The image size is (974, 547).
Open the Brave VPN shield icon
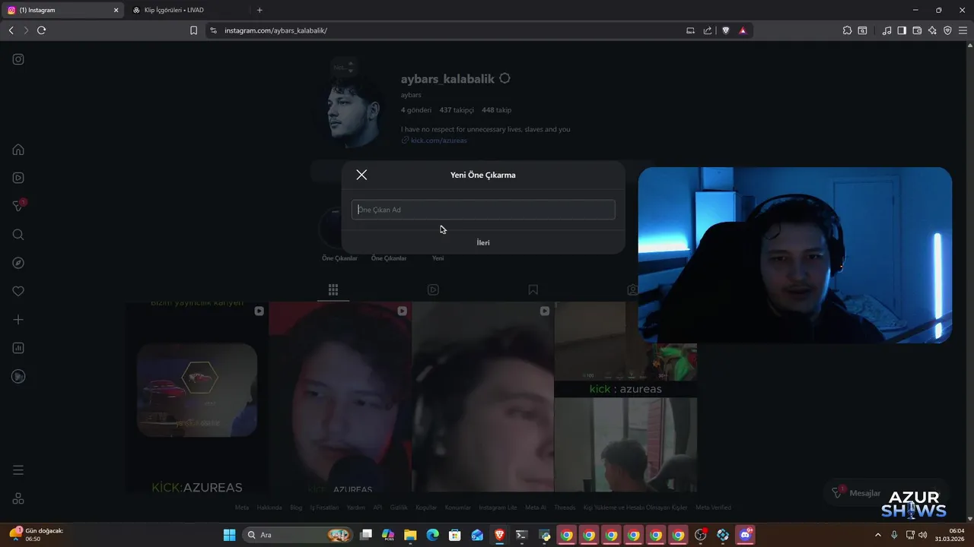tap(947, 30)
